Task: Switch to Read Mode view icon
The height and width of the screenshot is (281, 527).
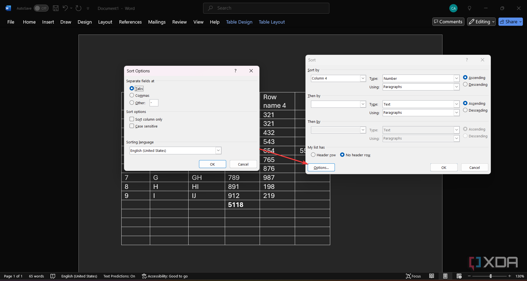Action: [432, 276]
